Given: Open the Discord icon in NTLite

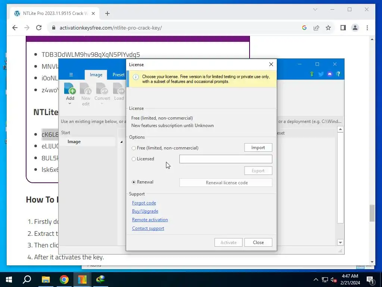Looking at the screenshot, I should [x=330, y=74].
